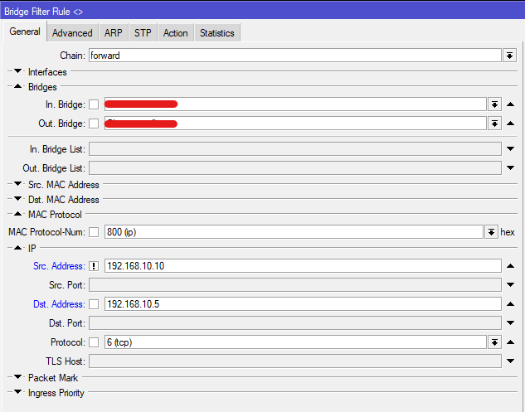Expand the TLS Host field arrow
This screenshot has width=525, height=412.
511,361
